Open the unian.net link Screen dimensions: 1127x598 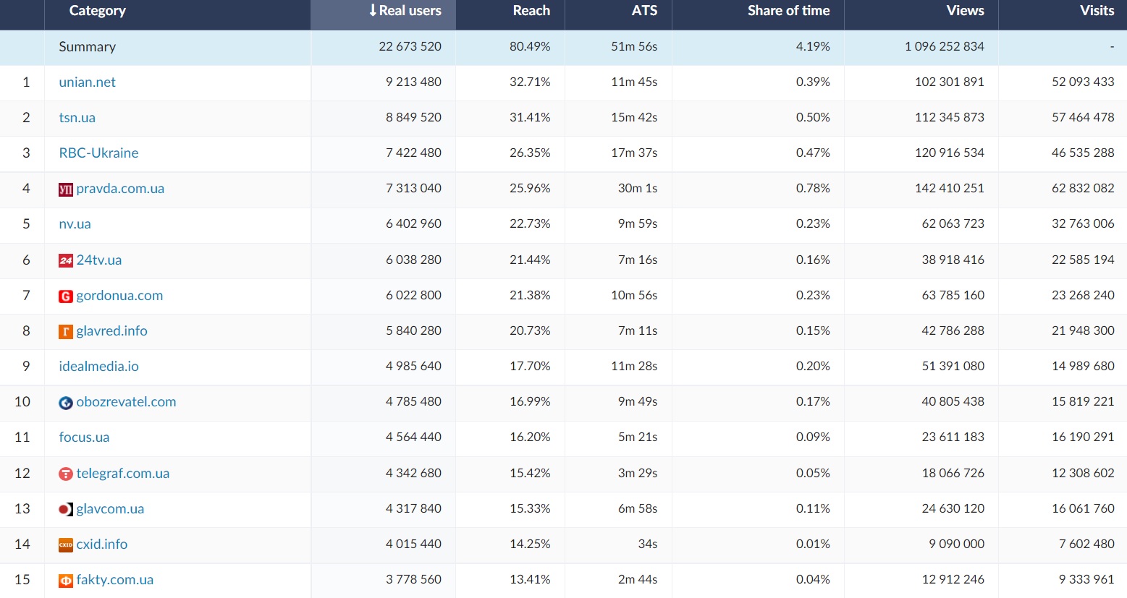pos(87,82)
